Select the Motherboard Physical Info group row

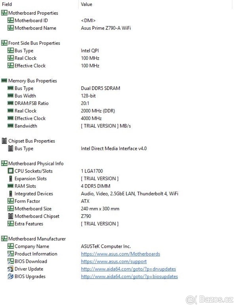(x=36, y=163)
